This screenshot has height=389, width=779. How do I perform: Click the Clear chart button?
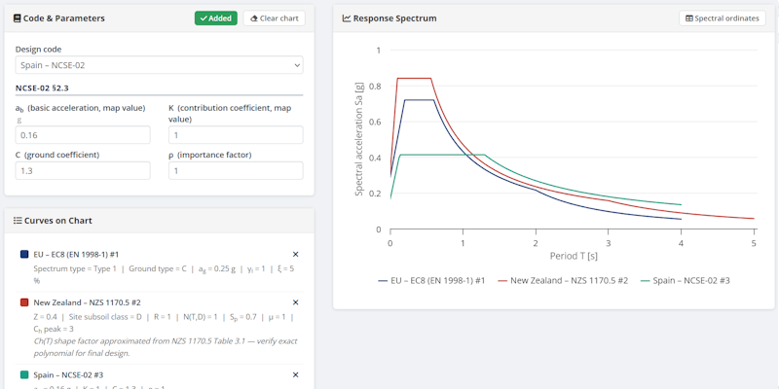(275, 18)
